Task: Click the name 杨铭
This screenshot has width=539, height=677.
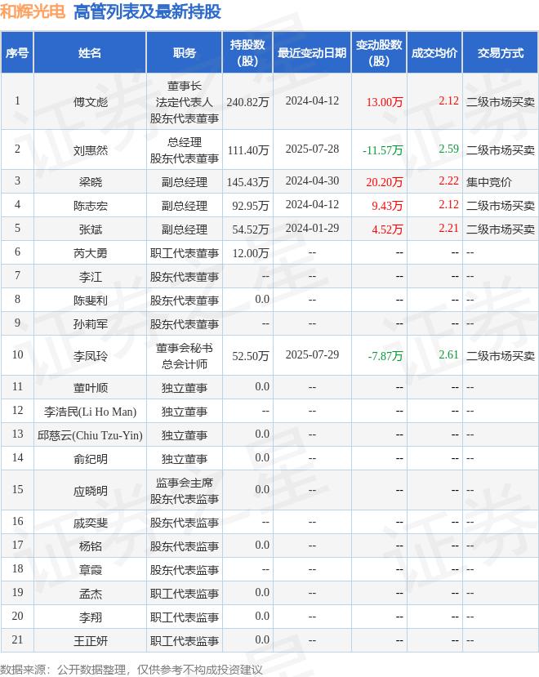Action: [x=91, y=546]
